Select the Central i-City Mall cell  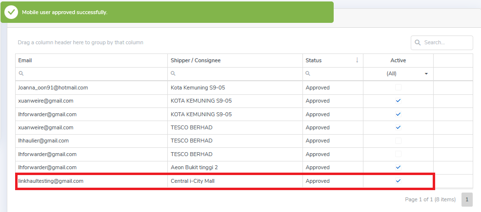tap(193, 181)
